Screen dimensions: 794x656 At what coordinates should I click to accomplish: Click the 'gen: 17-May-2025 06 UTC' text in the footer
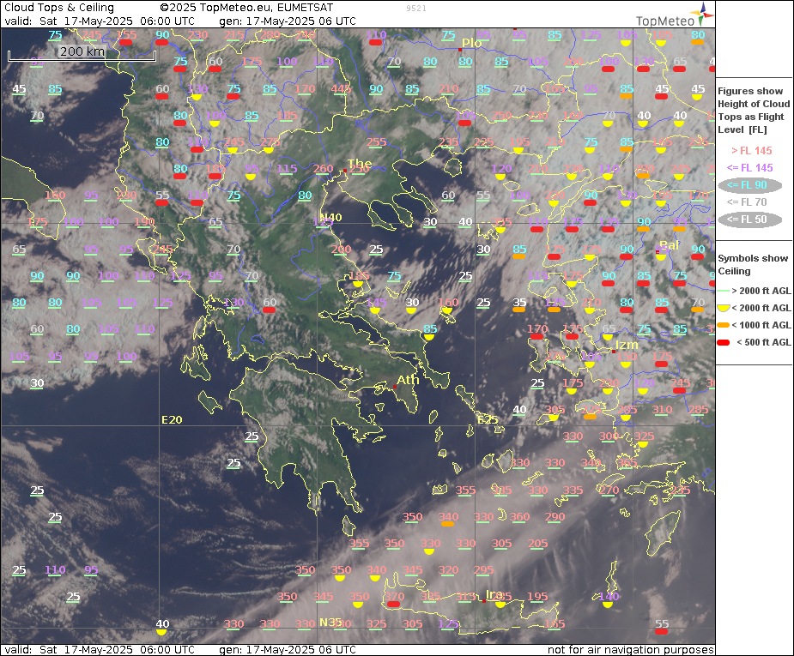287,649
